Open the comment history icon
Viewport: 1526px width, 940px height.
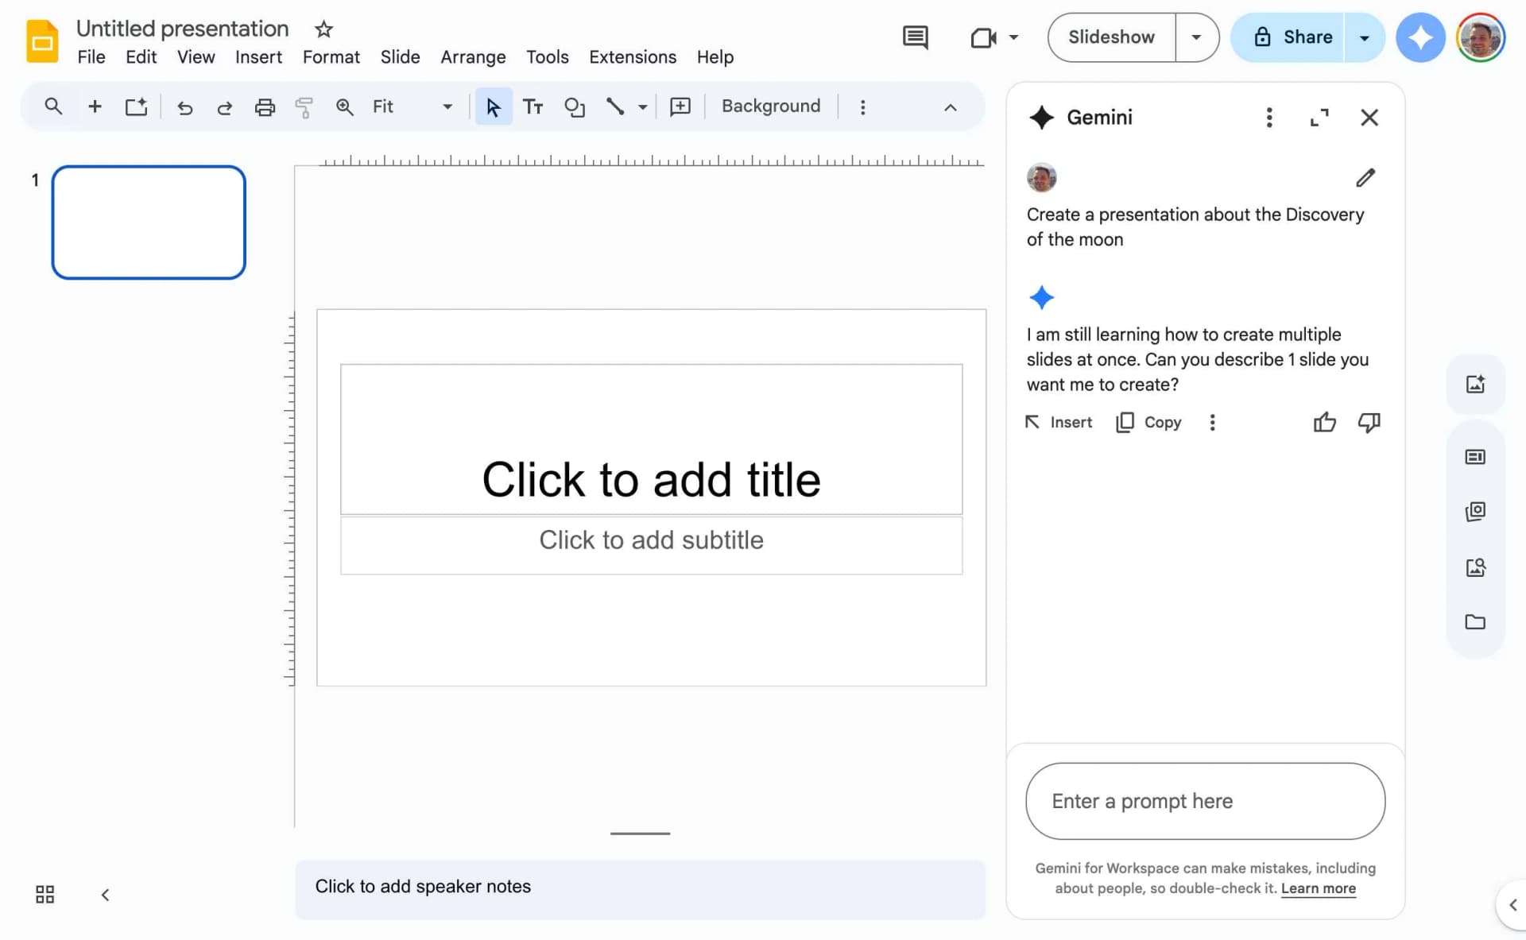click(916, 37)
